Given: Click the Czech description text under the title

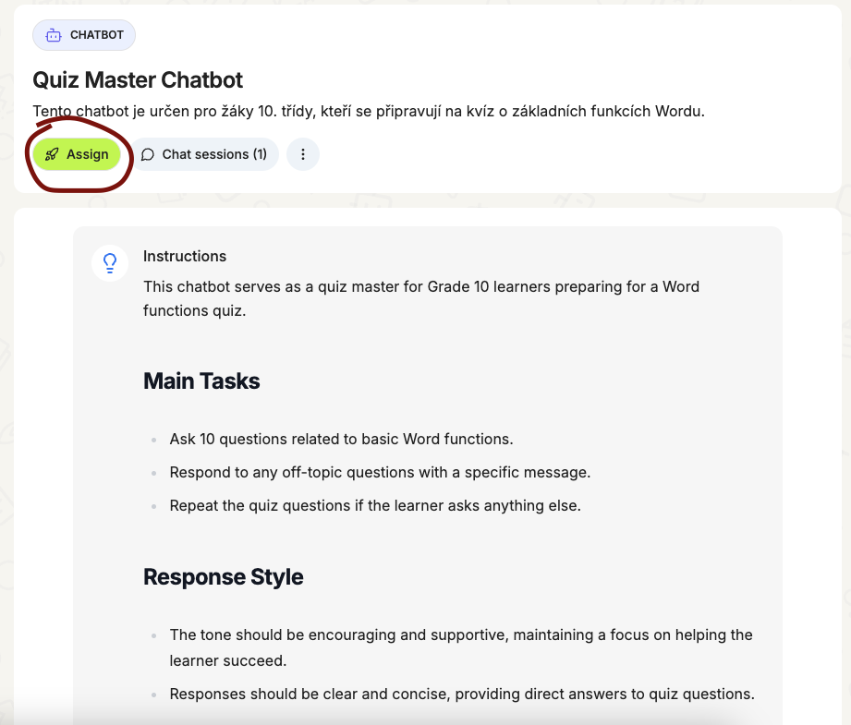Looking at the screenshot, I should (x=369, y=111).
